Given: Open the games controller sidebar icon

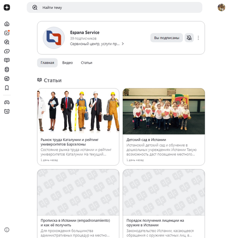Looking at the screenshot, I should click(7, 102).
